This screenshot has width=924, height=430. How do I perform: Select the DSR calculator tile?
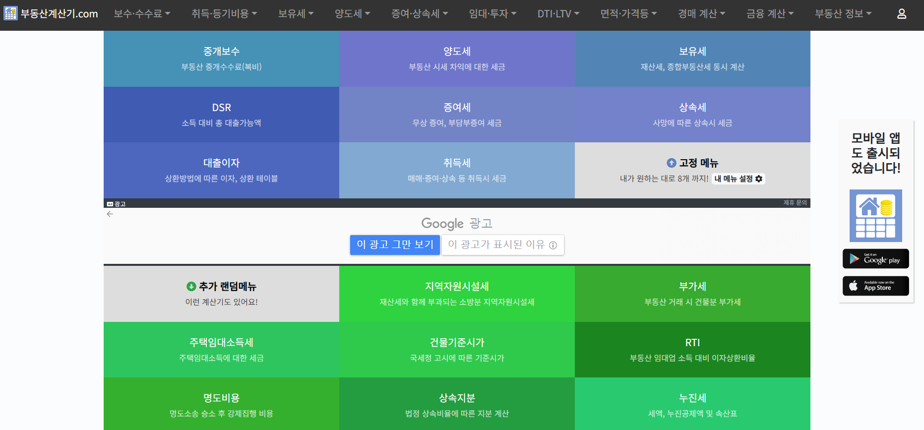tap(221, 115)
